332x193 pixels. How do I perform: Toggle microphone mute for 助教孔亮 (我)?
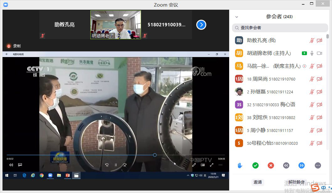(312, 40)
